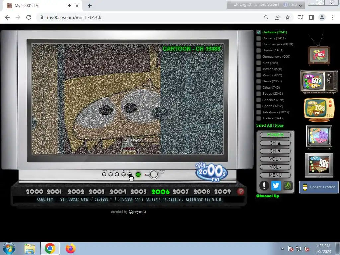The height and width of the screenshot is (255, 340).
Task: Click the TV's front channel down button
Action: (124, 174)
